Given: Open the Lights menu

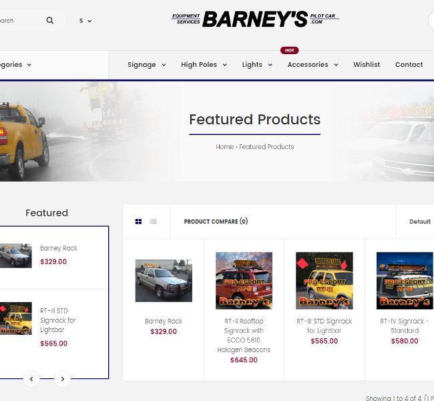Looking at the screenshot, I should [x=257, y=65].
